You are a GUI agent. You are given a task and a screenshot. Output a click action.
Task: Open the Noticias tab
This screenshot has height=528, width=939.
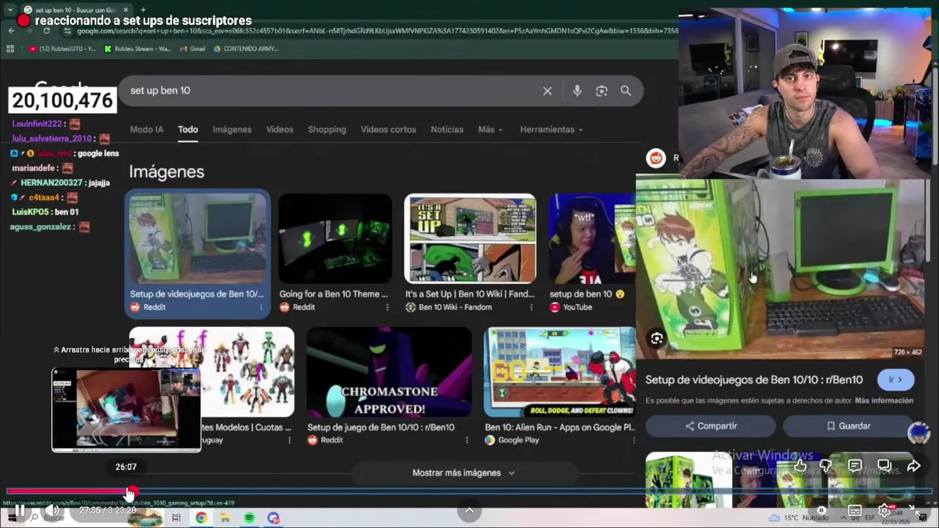click(447, 129)
